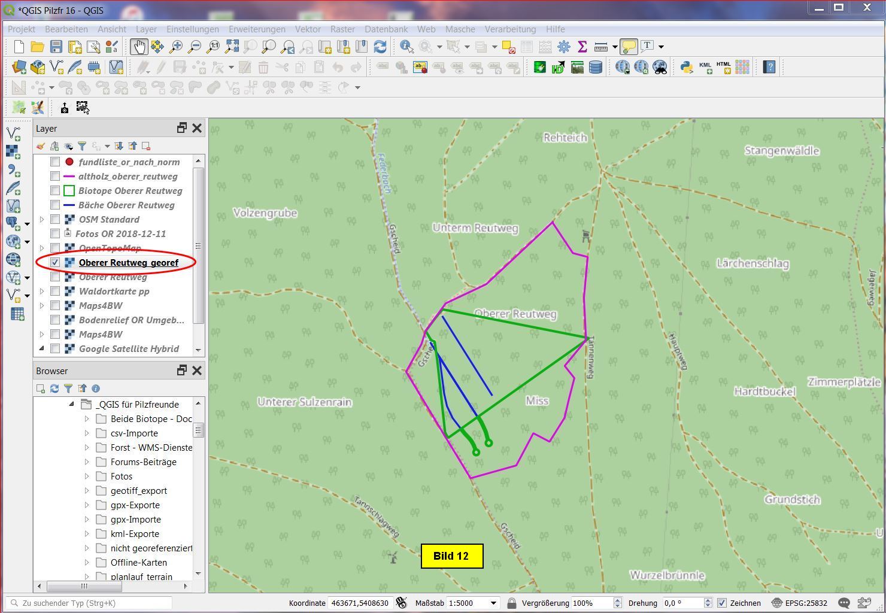Click the Zoom In magnifier tool
The image size is (886, 613).
pyautogui.click(x=176, y=47)
